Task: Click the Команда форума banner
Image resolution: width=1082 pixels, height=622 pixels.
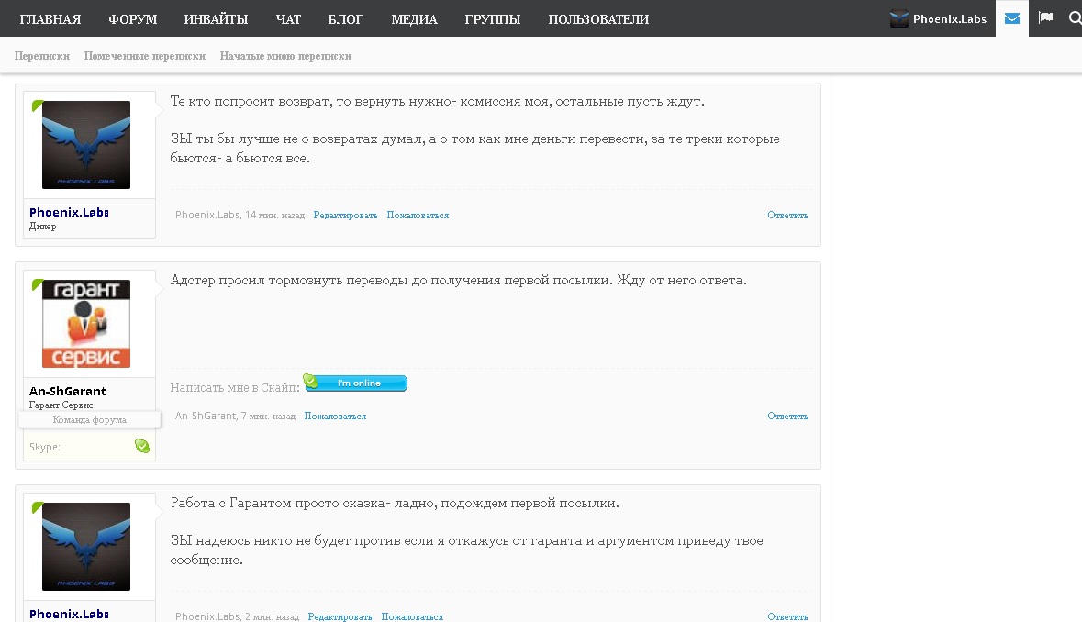Action: 90,419
